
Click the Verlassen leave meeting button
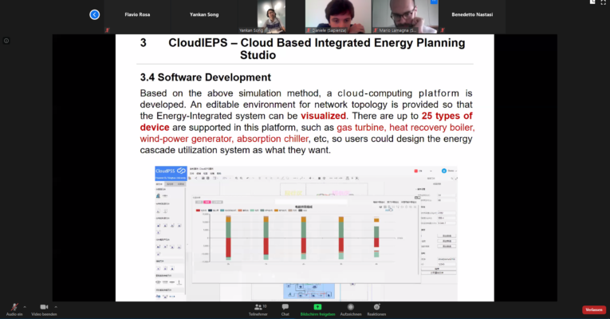coord(593,309)
